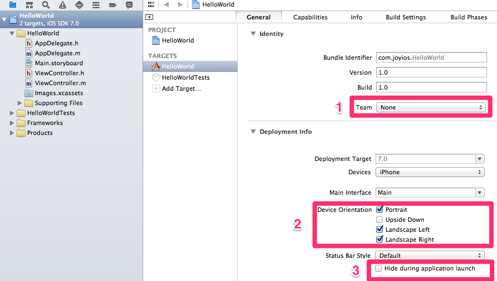Open Main.storyboard file

(x=59, y=63)
